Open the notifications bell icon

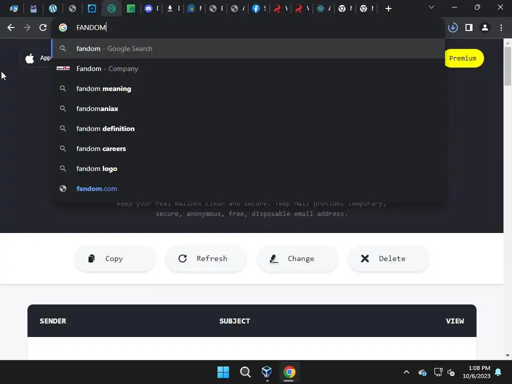(498, 372)
